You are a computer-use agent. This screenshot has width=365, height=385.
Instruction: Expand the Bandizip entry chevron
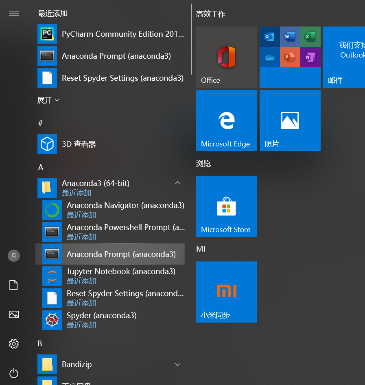(178, 364)
